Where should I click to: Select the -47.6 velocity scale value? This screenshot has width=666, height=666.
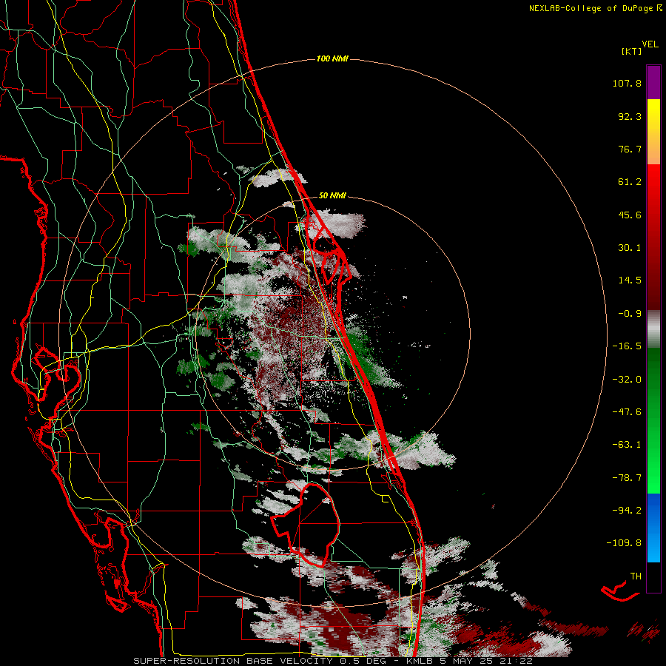pyautogui.click(x=627, y=412)
